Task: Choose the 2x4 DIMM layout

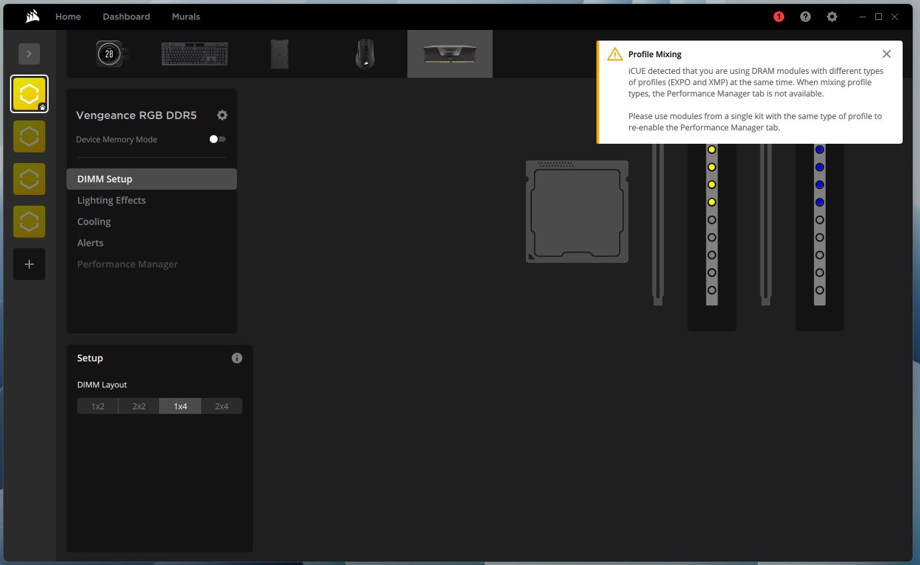Action: pyautogui.click(x=222, y=406)
